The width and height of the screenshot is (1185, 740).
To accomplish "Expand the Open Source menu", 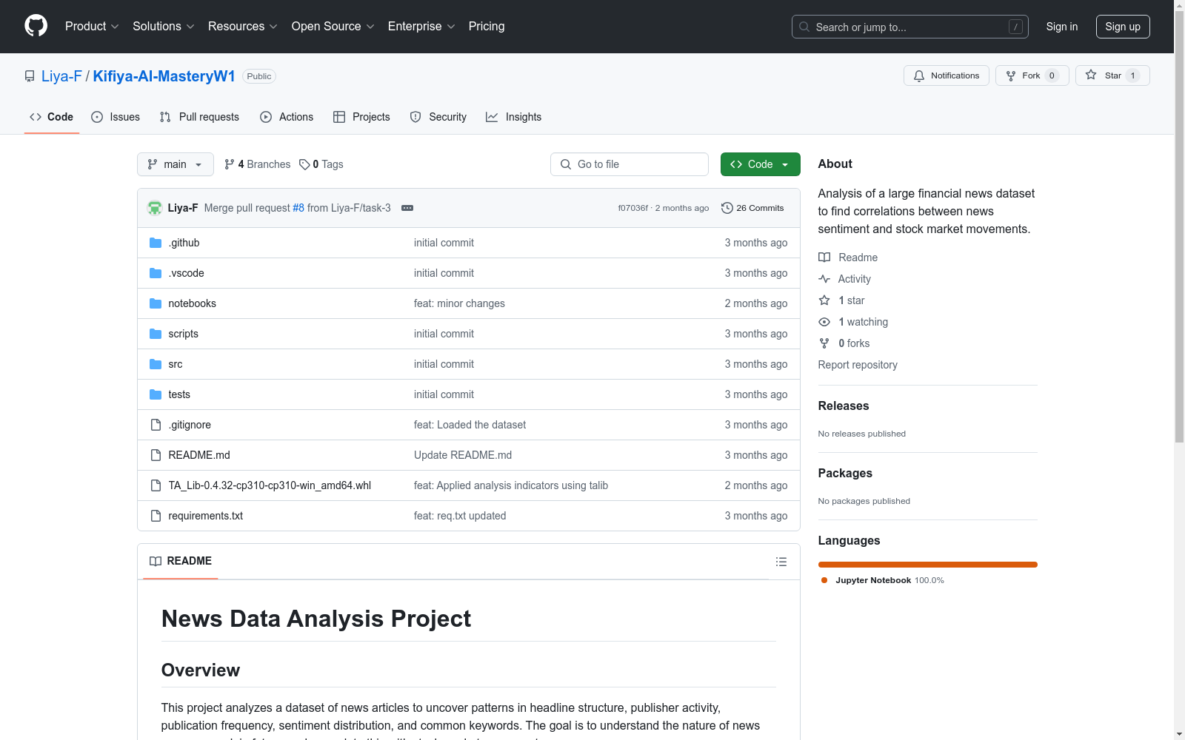I will click(x=333, y=26).
